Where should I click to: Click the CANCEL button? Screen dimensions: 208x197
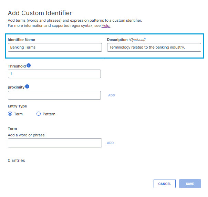click(x=165, y=184)
